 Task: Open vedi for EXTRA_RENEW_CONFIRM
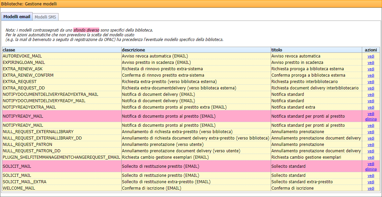point(371,75)
